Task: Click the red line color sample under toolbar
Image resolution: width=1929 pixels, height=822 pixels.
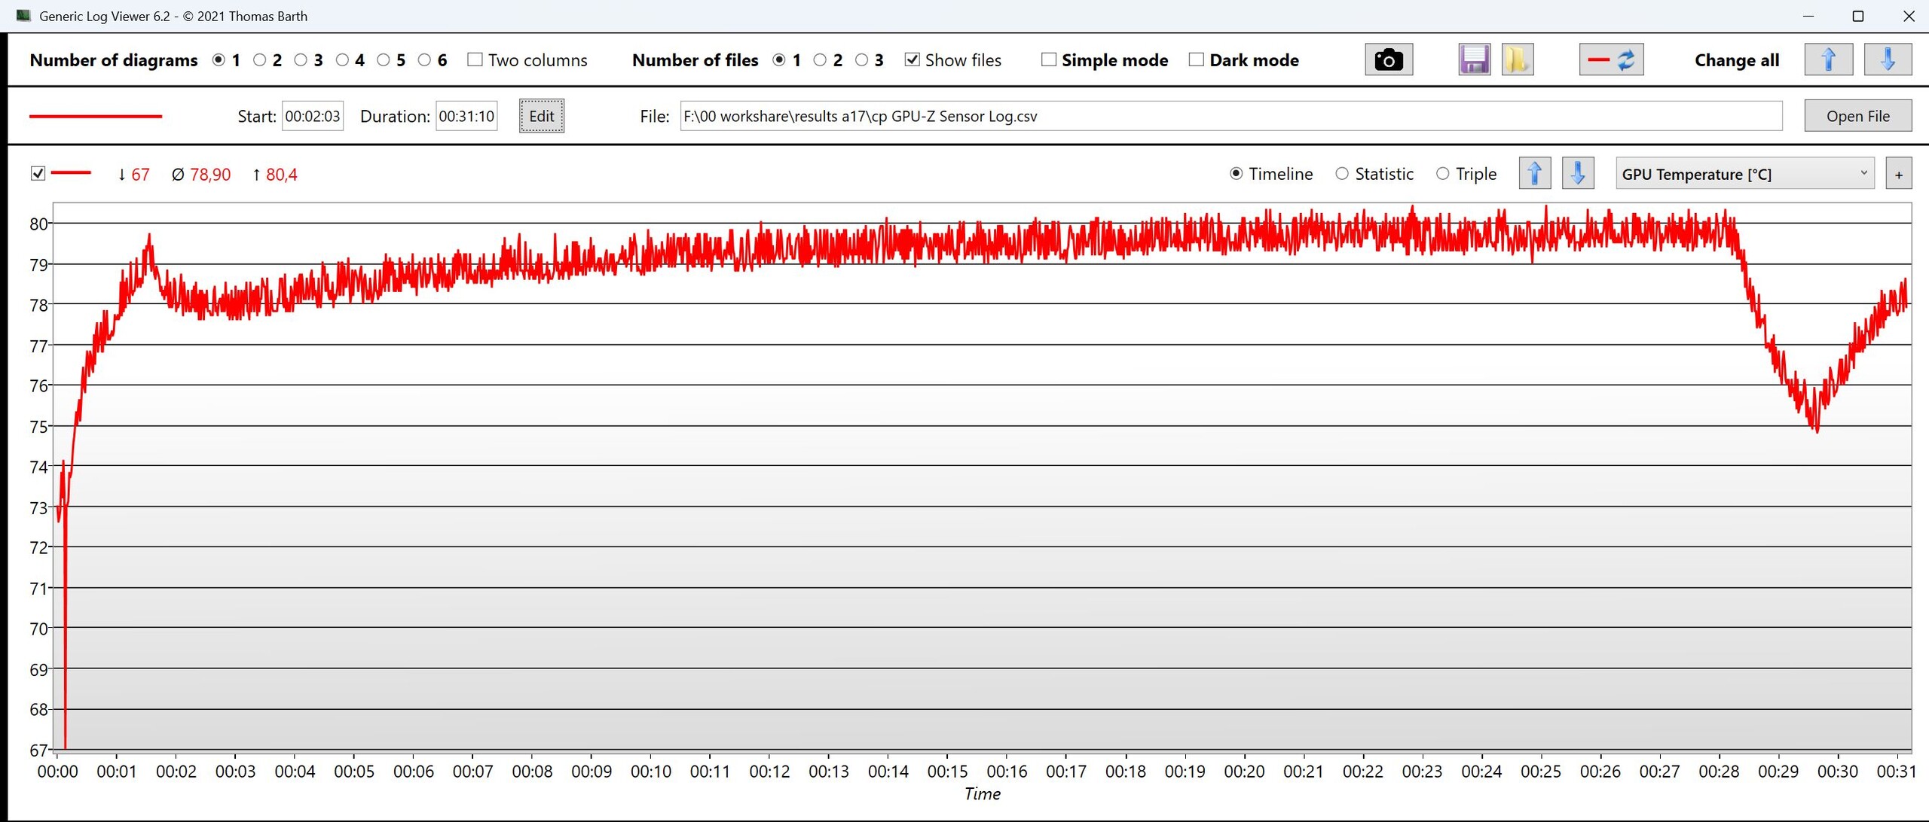Action: pyautogui.click(x=96, y=116)
